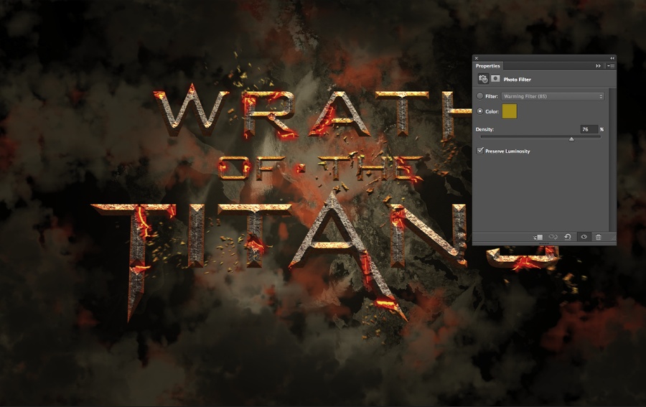Click the Properties panel vertical scrollbar
The width and height of the screenshot is (646, 407).
coord(613,159)
